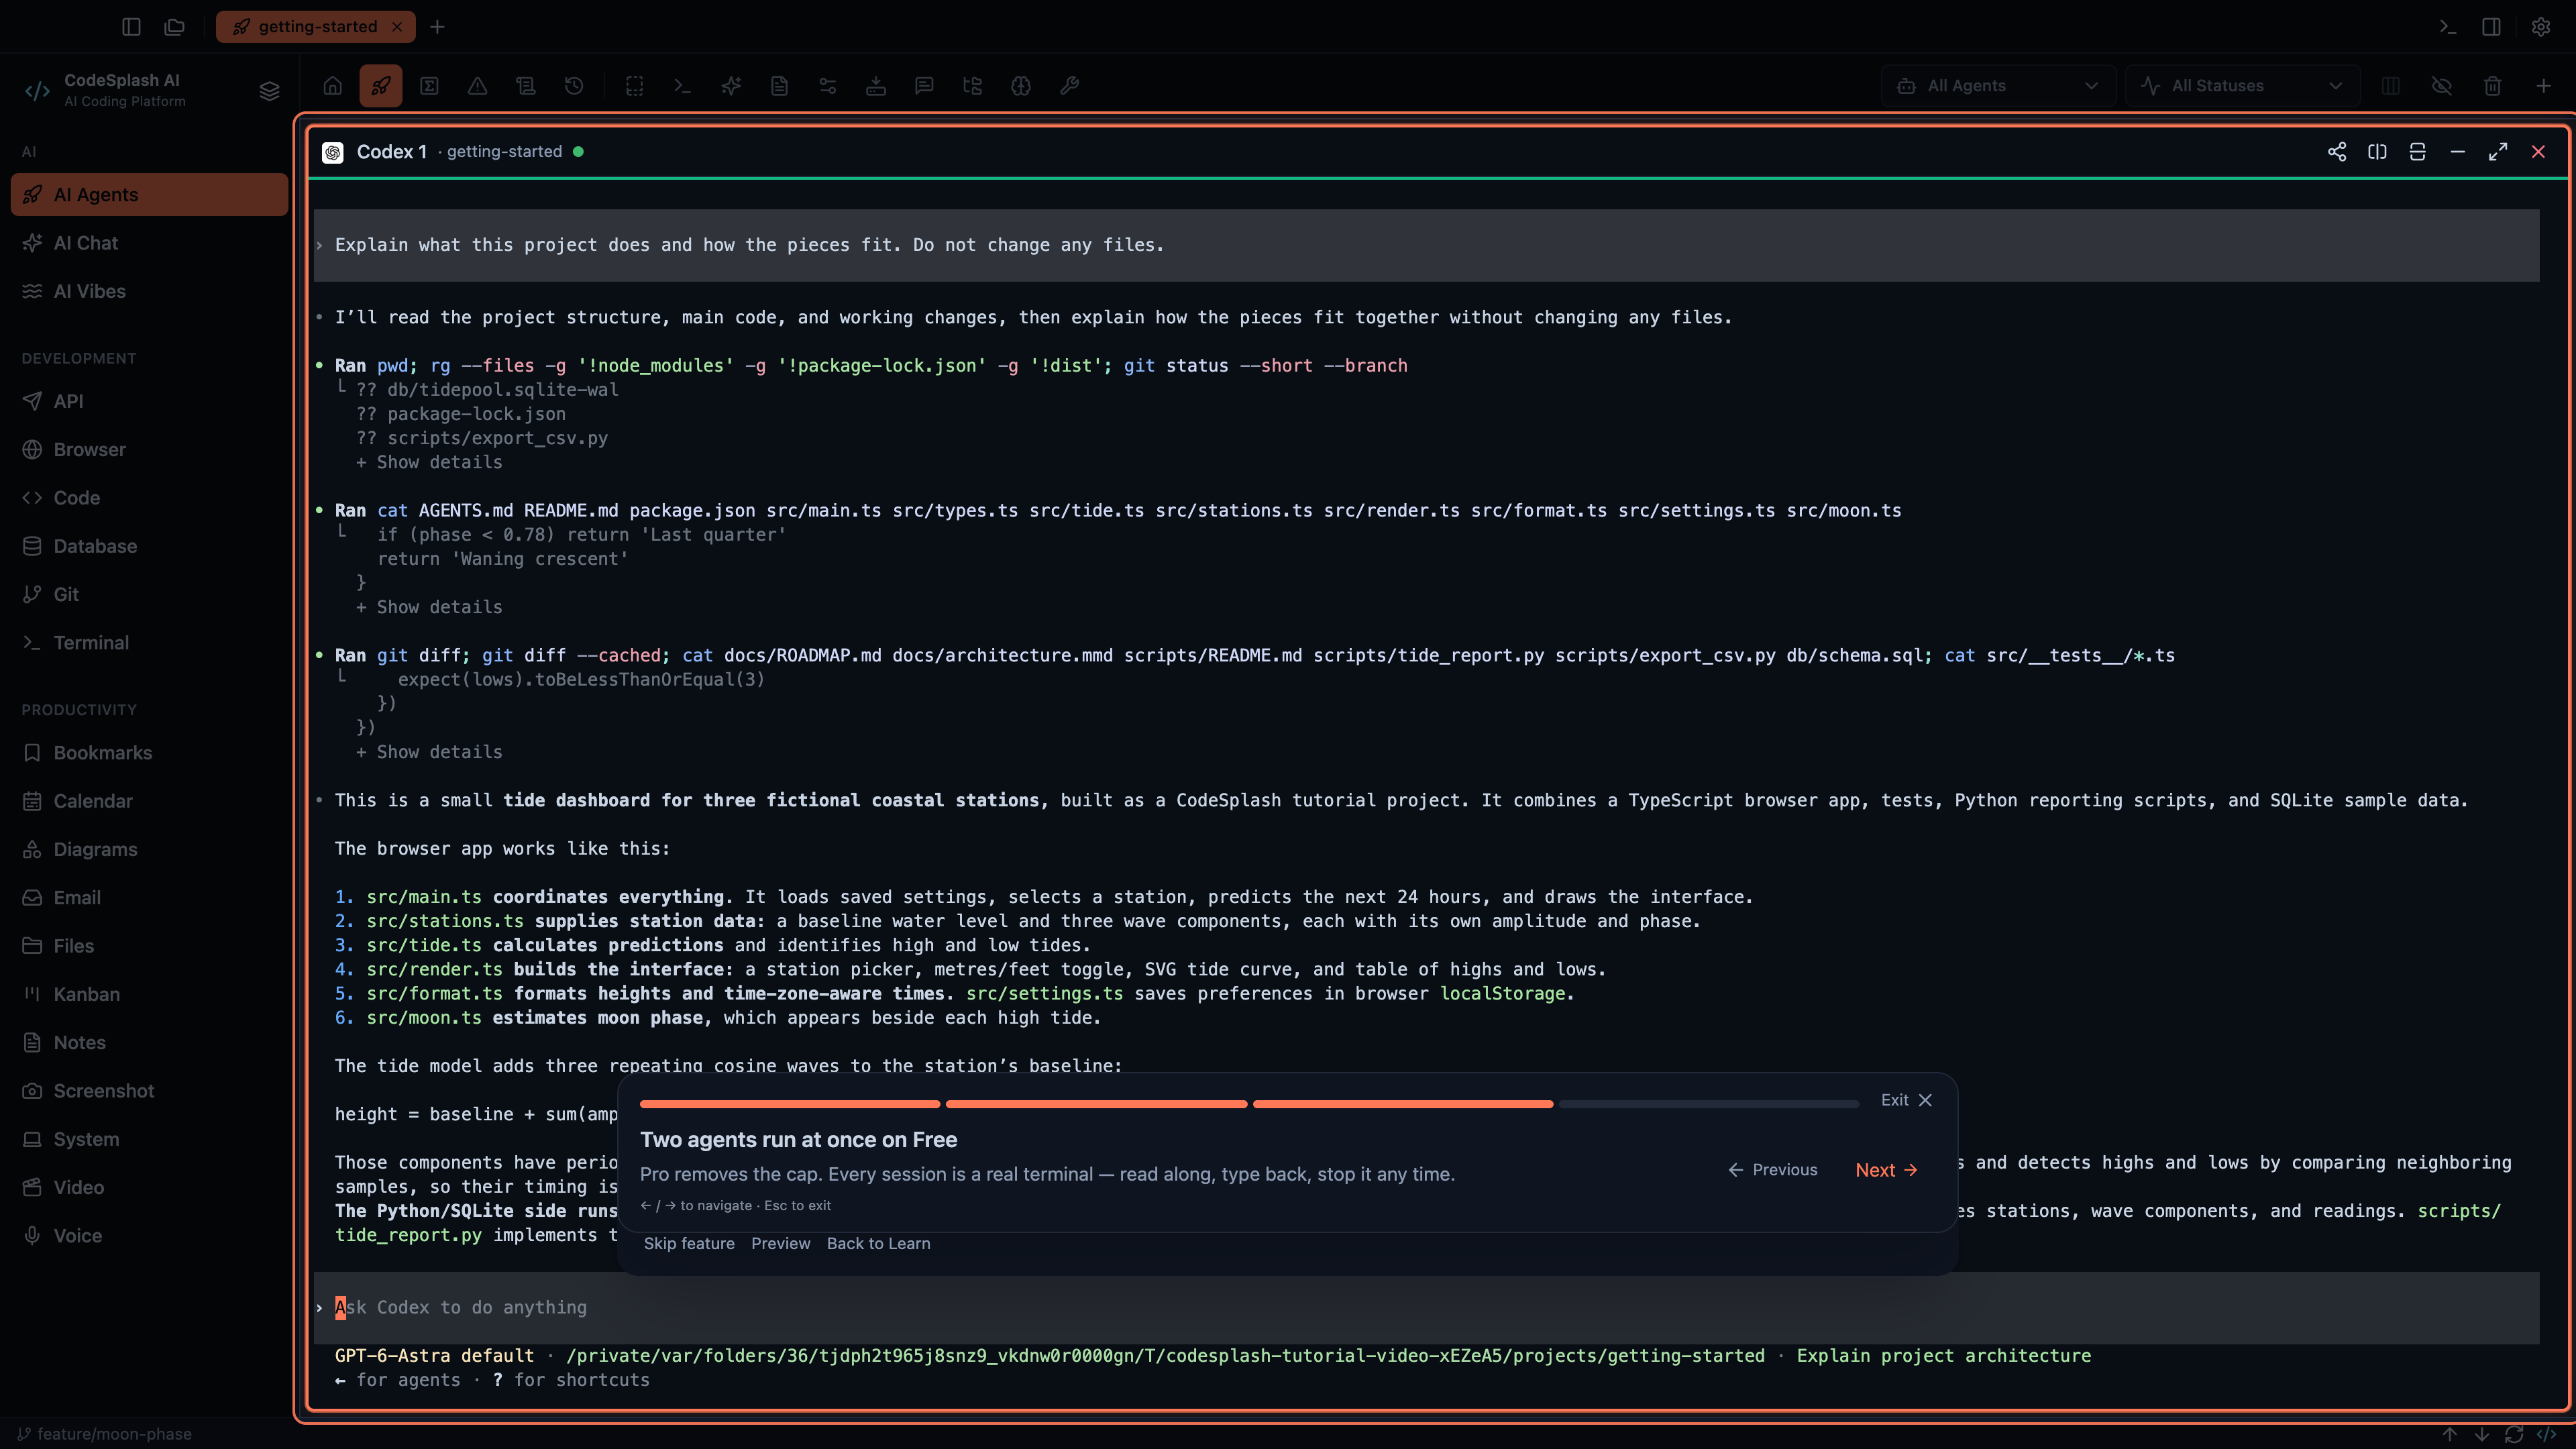Focus the Ask Codex to do anything input

[x=1426, y=1307]
